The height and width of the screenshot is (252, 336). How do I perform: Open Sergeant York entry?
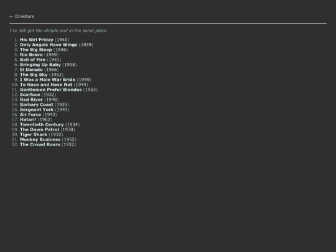37,110
